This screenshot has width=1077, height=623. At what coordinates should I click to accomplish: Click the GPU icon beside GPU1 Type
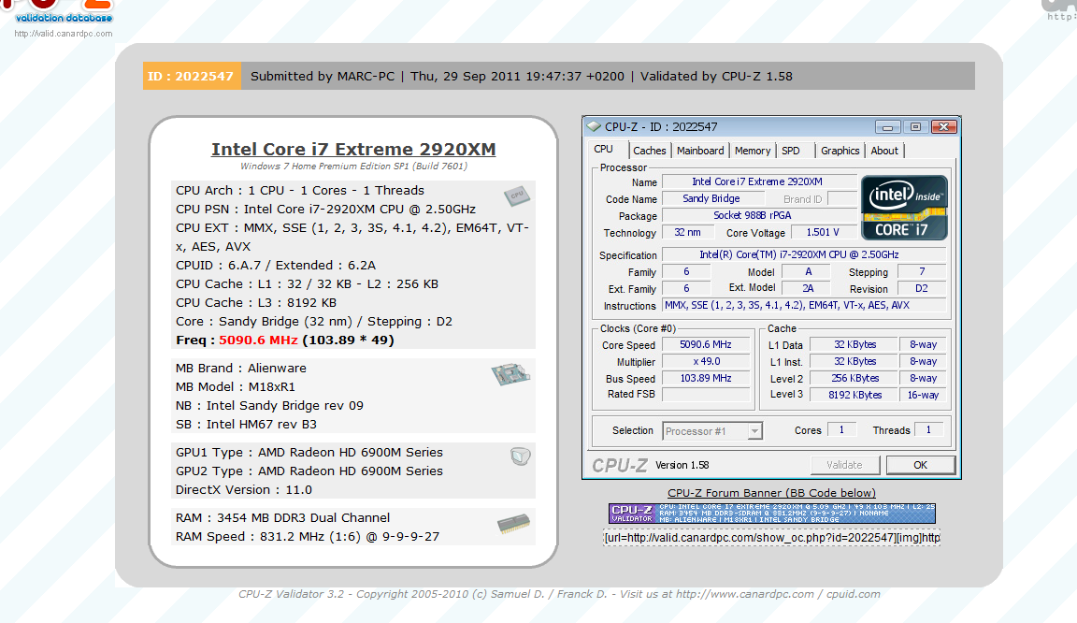click(x=521, y=456)
